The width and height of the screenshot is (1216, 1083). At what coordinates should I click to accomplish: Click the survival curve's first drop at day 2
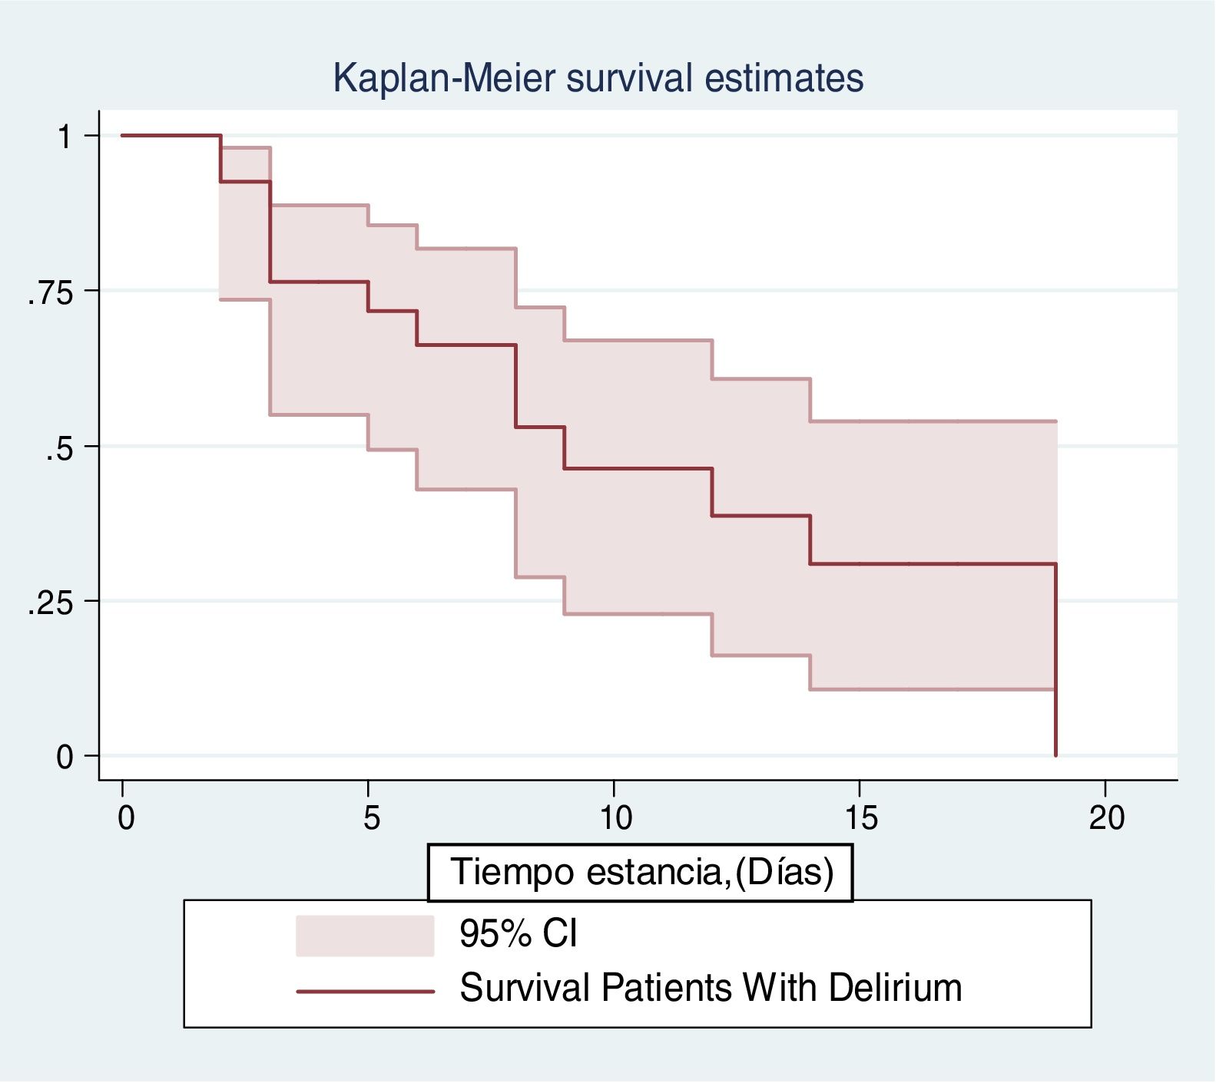point(221,159)
